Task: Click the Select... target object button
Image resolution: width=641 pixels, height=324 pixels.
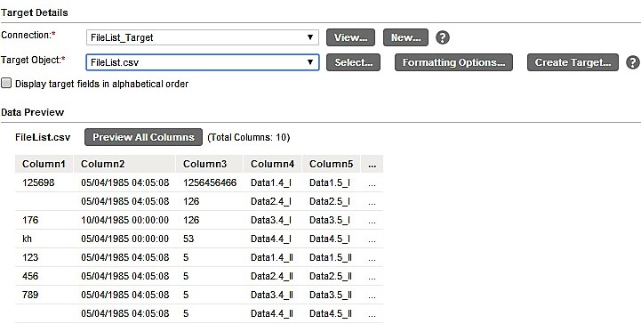Action: point(353,62)
